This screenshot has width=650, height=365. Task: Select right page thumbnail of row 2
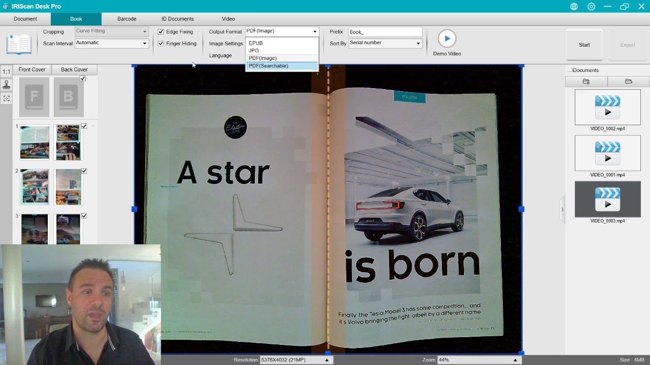[69, 187]
